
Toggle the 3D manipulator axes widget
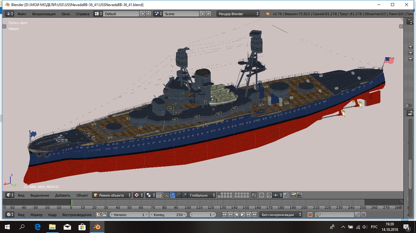point(167,195)
